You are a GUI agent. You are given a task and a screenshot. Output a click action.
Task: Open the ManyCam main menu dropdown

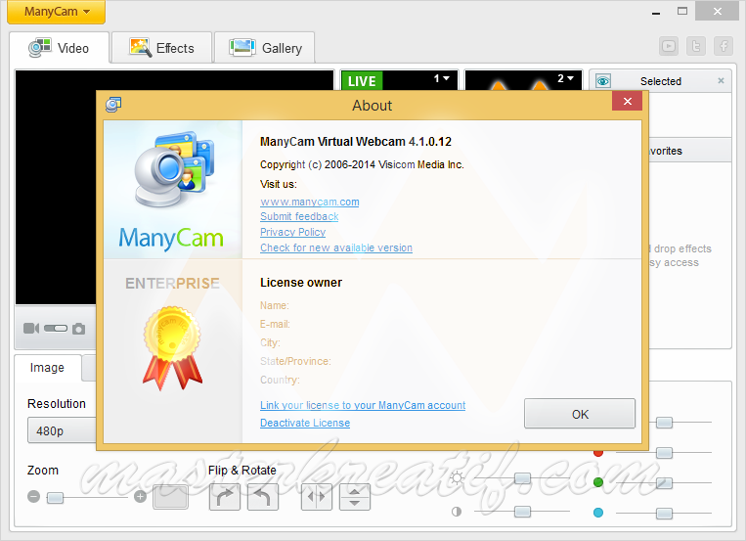56,12
